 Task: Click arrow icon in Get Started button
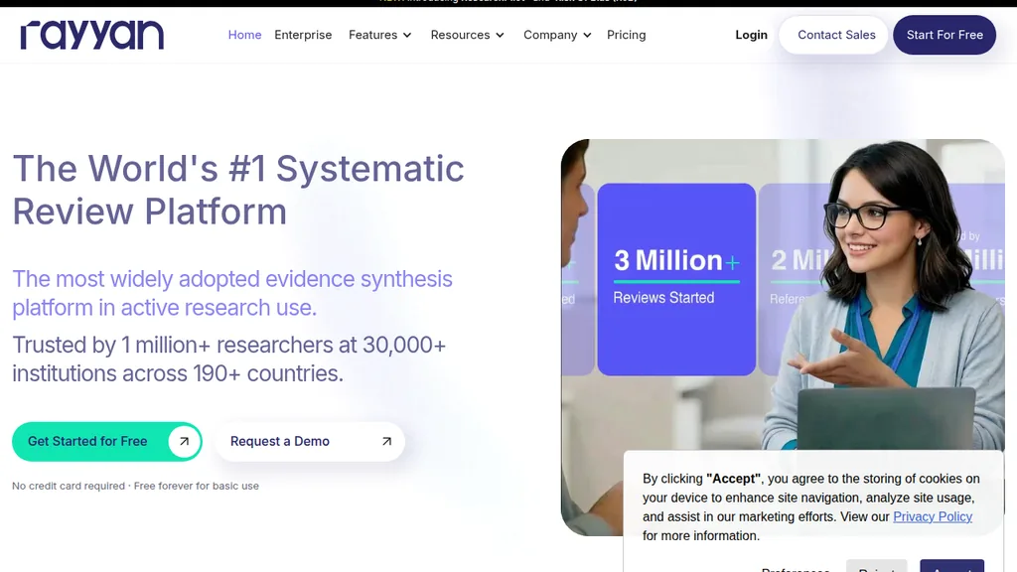click(184, 442)
